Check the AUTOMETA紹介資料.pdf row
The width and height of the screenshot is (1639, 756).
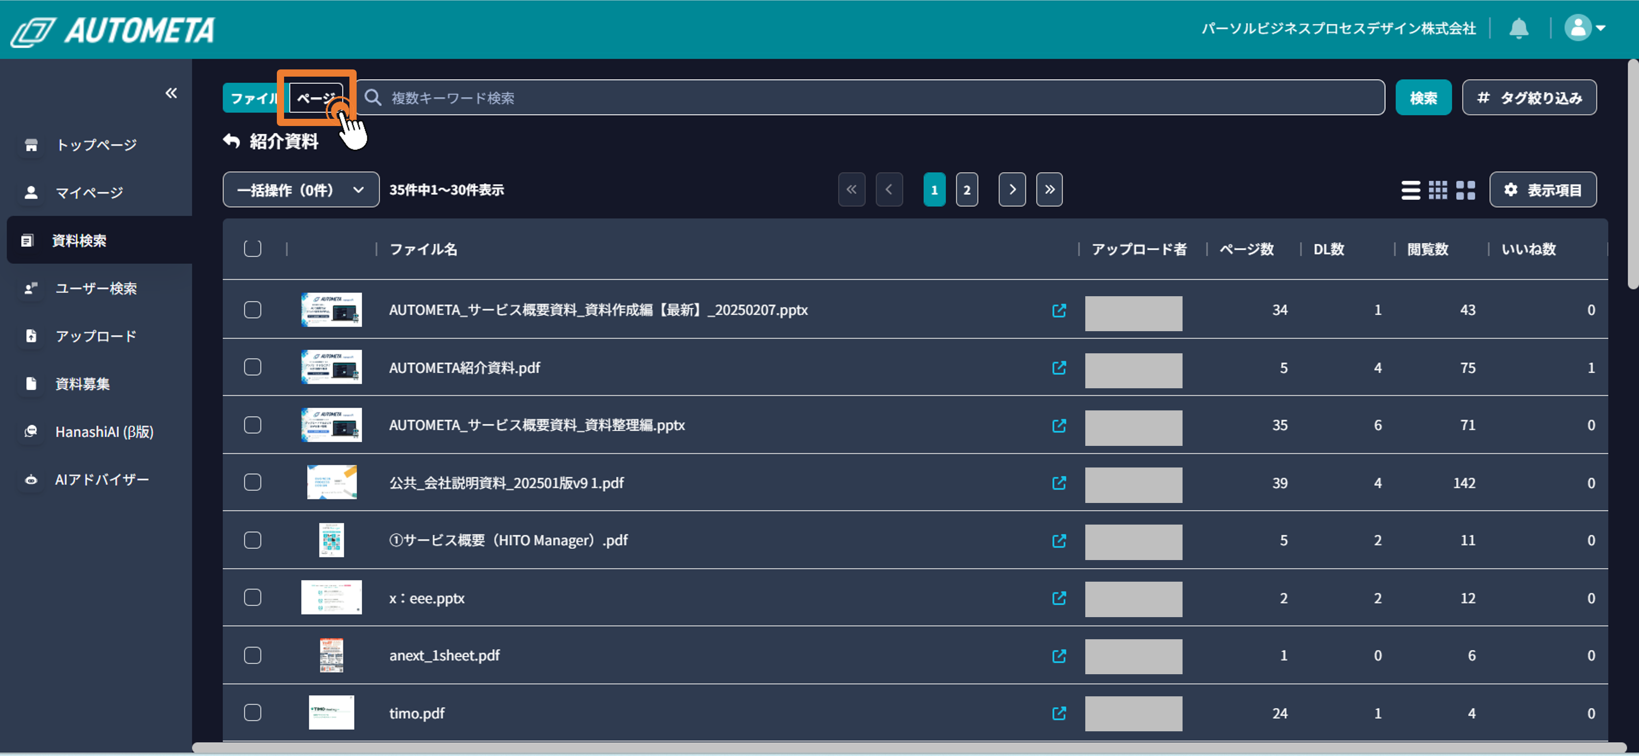pyautogui.click(x=253, y=367)
